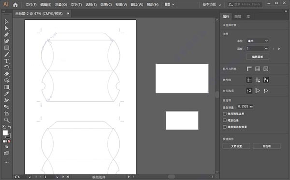This screenshot has width=290, height=180.
Task: Reset default fill and stroke
Action: point(4,127)
